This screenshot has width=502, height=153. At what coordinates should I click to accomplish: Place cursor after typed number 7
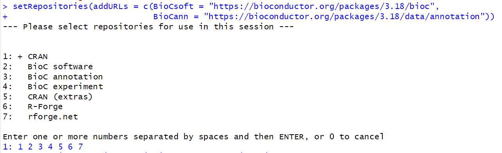click(x=84, y=147)
